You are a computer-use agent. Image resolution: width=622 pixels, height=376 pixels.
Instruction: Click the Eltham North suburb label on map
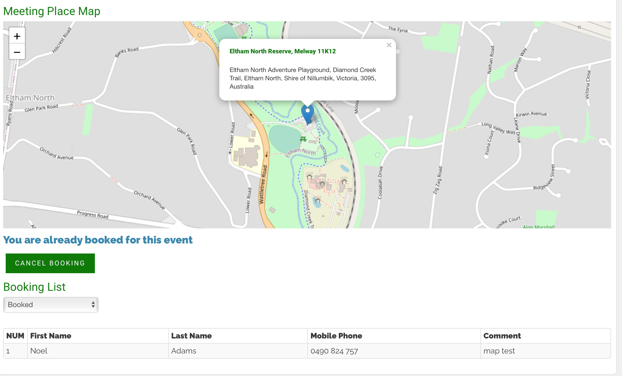point(30,98)
